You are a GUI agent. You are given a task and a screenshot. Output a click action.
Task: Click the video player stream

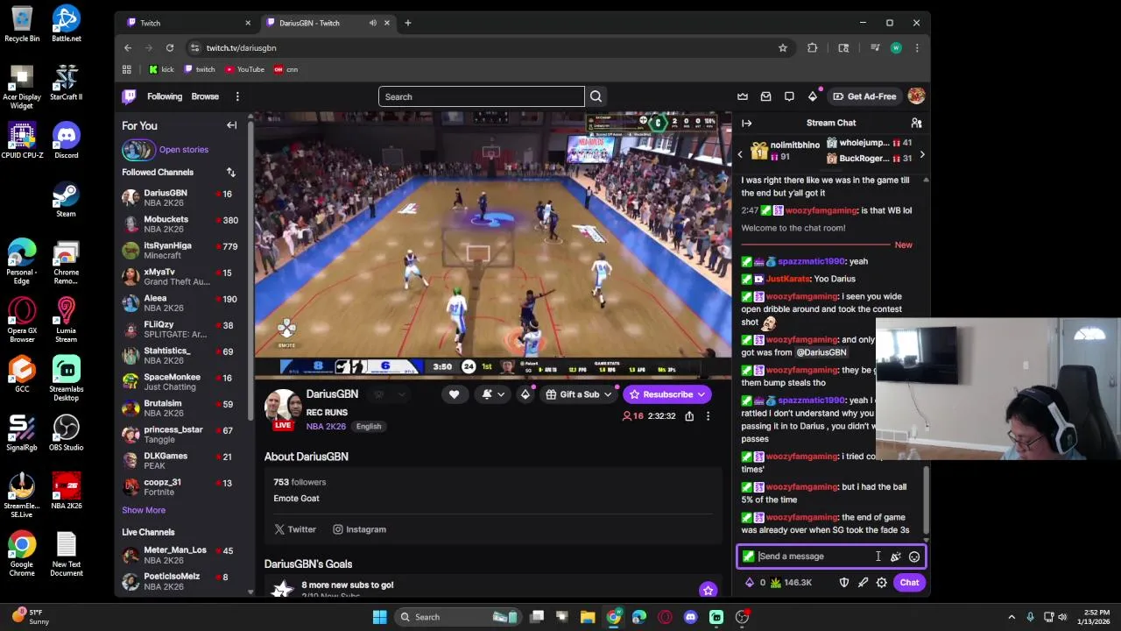pos(492,245)
